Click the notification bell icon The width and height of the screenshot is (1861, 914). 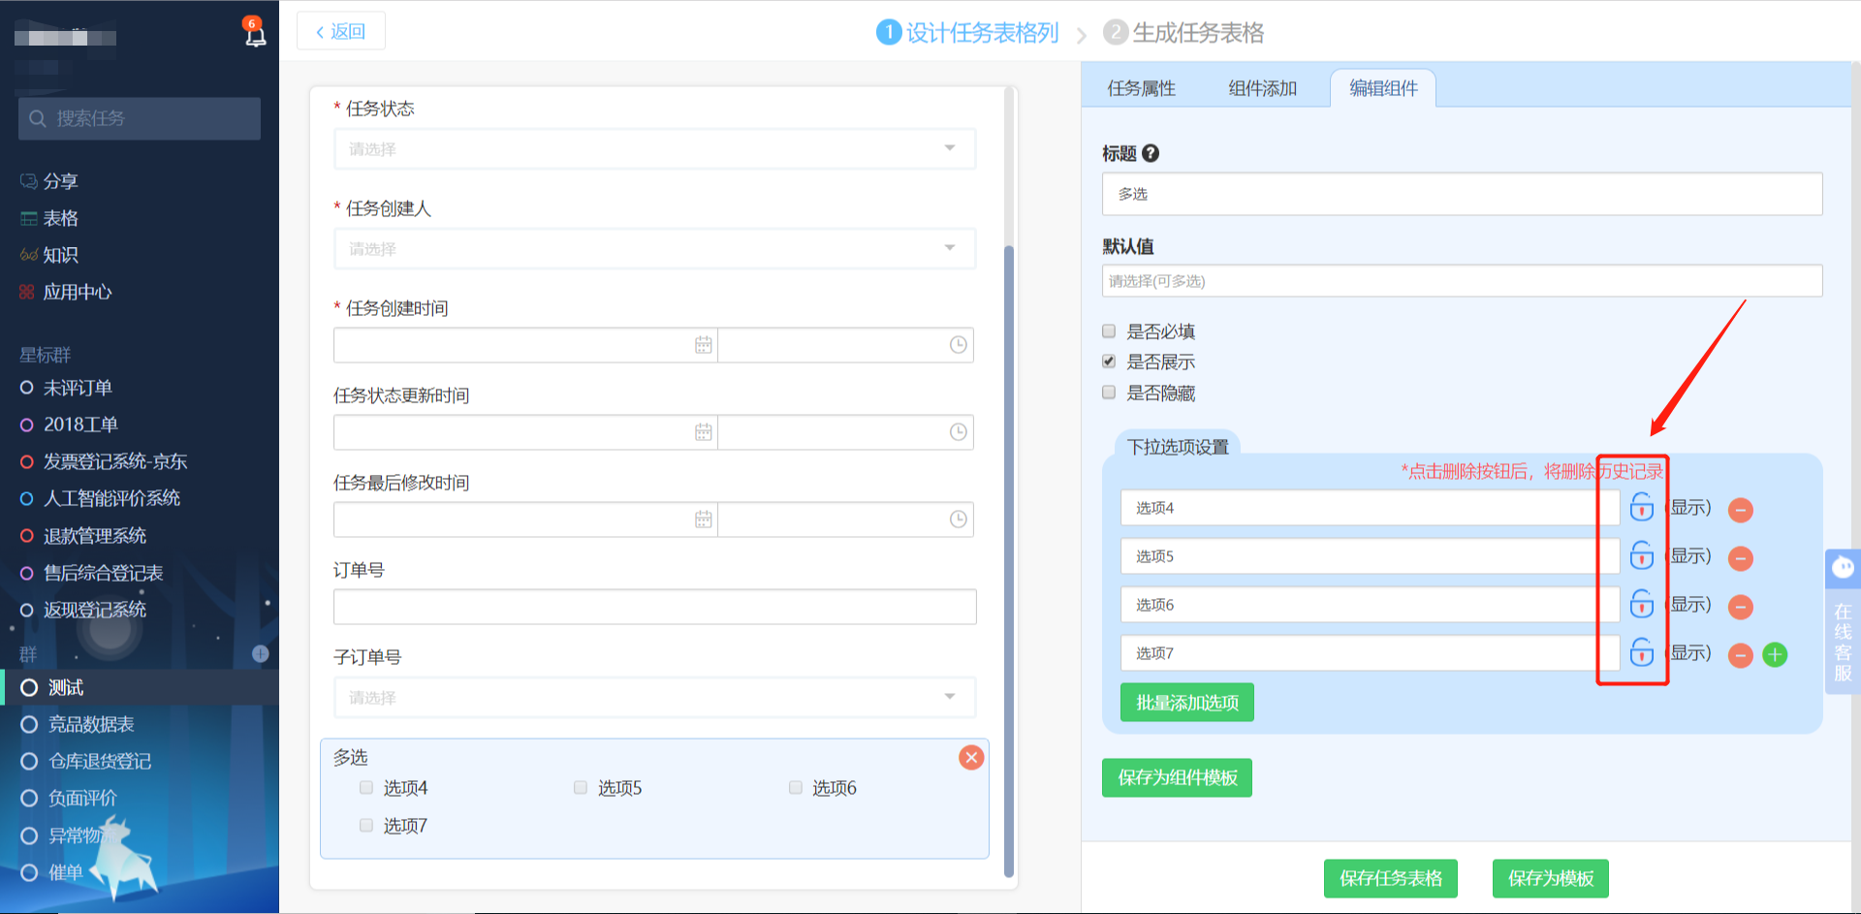255,34
